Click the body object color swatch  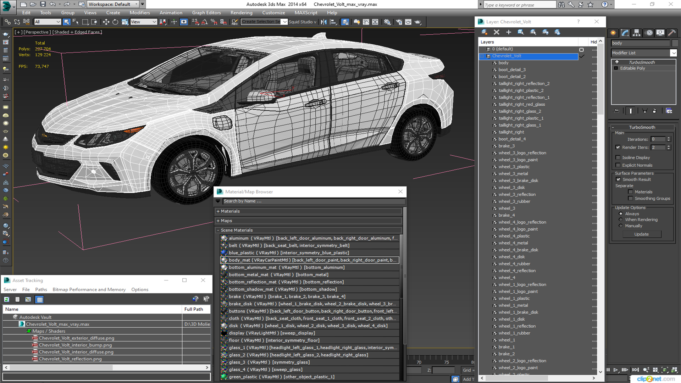pos(674,43)
